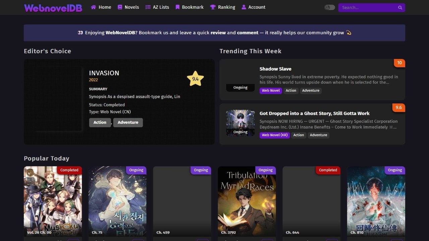Screen dimensions: 429x241
Task: Follow the "comment" link in the banner
Action: (x=248, y=33)
